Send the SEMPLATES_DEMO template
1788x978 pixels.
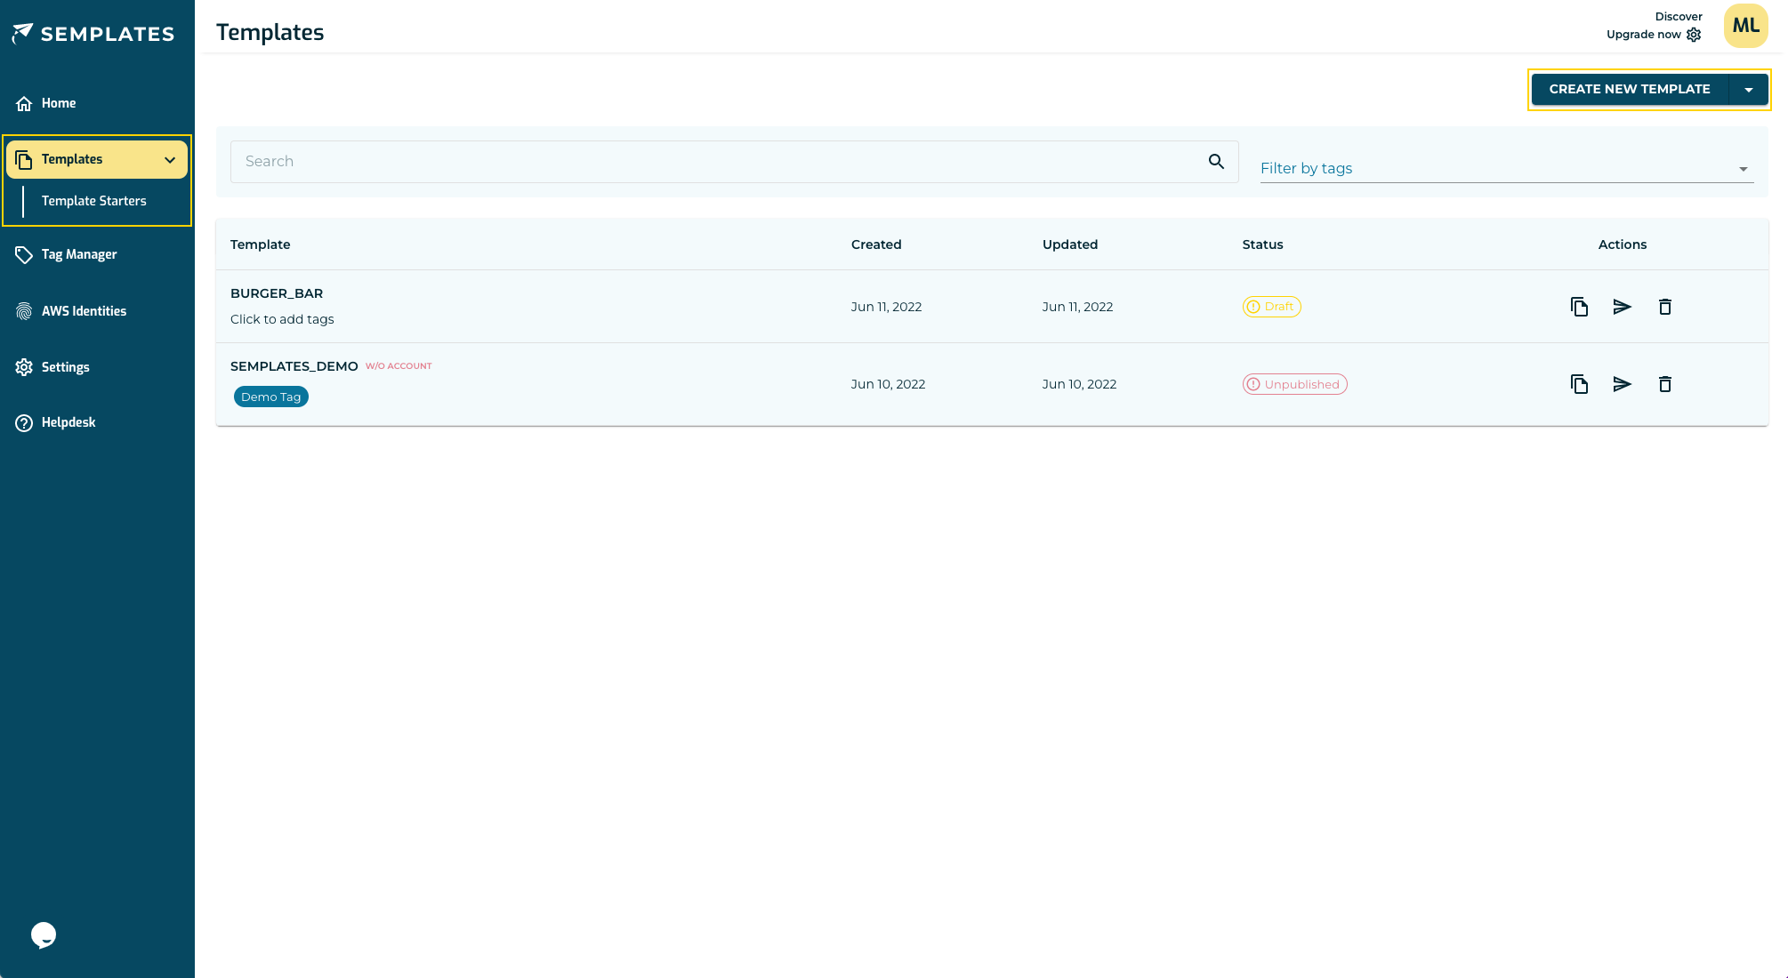point(1622,384)
